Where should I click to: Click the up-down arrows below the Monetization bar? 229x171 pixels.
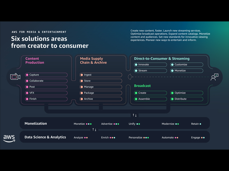click(x=94, y=130)
